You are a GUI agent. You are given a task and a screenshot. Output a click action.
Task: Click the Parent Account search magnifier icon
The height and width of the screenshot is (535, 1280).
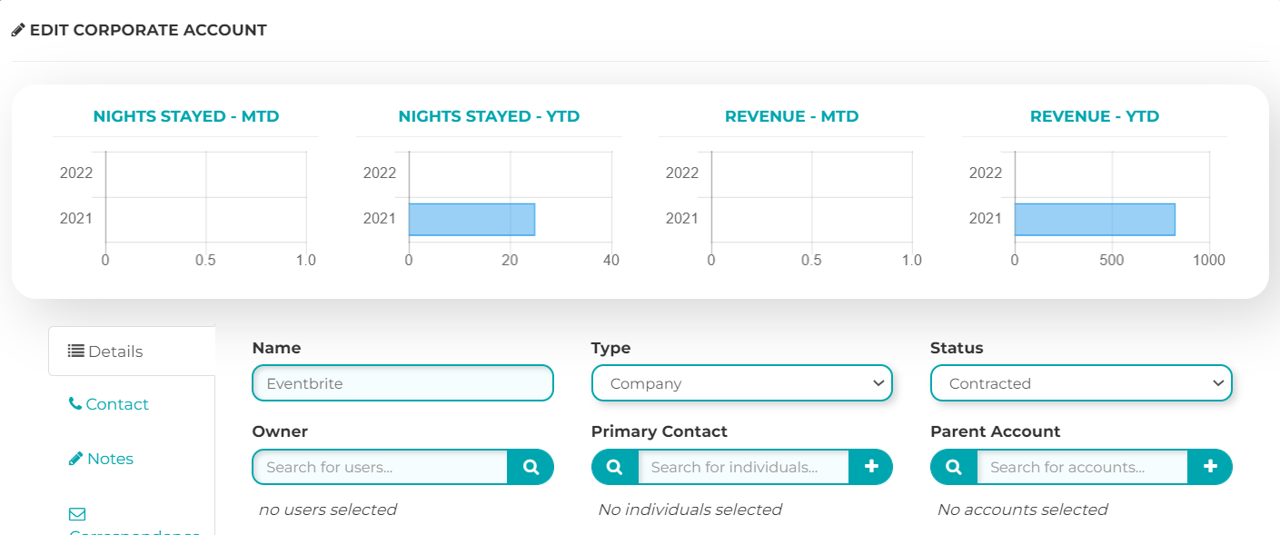(954, 467)
